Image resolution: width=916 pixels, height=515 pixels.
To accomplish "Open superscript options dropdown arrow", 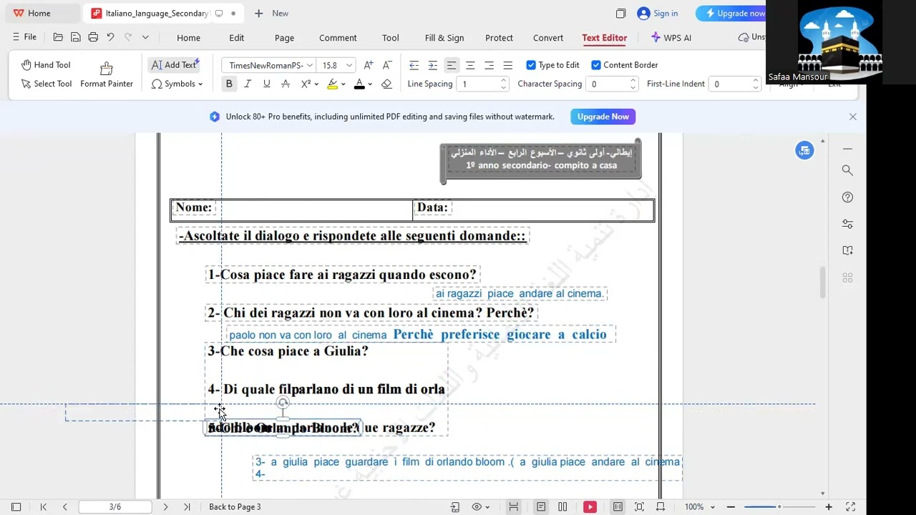I will 316,84.
